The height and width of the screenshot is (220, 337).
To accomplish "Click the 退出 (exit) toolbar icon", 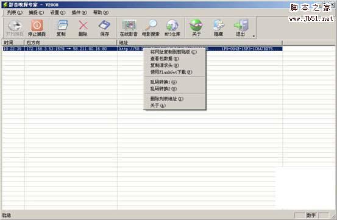I will click(x=240, y=28).
